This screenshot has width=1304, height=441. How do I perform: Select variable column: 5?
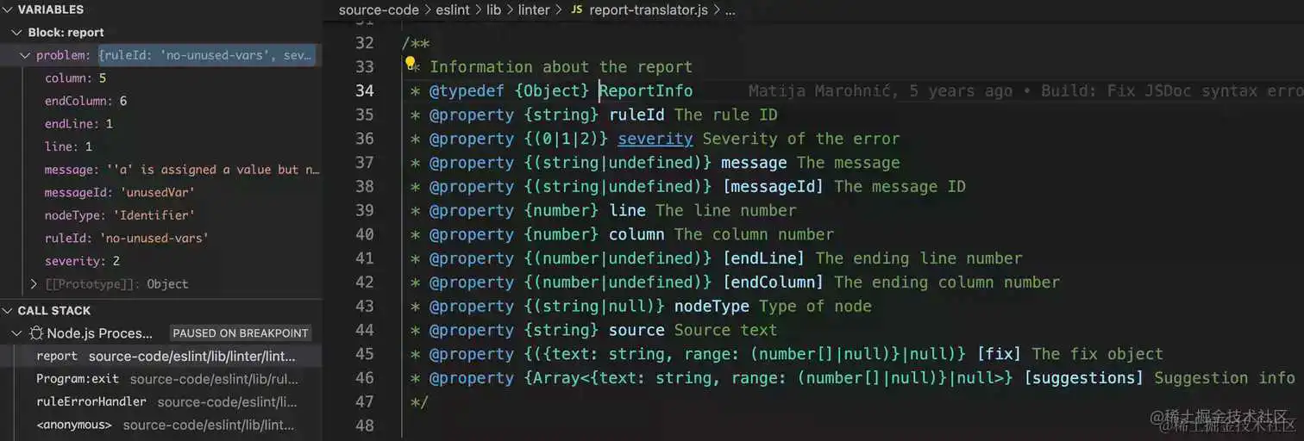pos(161,78)
